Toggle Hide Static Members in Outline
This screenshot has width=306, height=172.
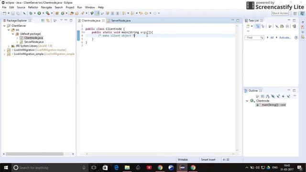pos(278,97)
